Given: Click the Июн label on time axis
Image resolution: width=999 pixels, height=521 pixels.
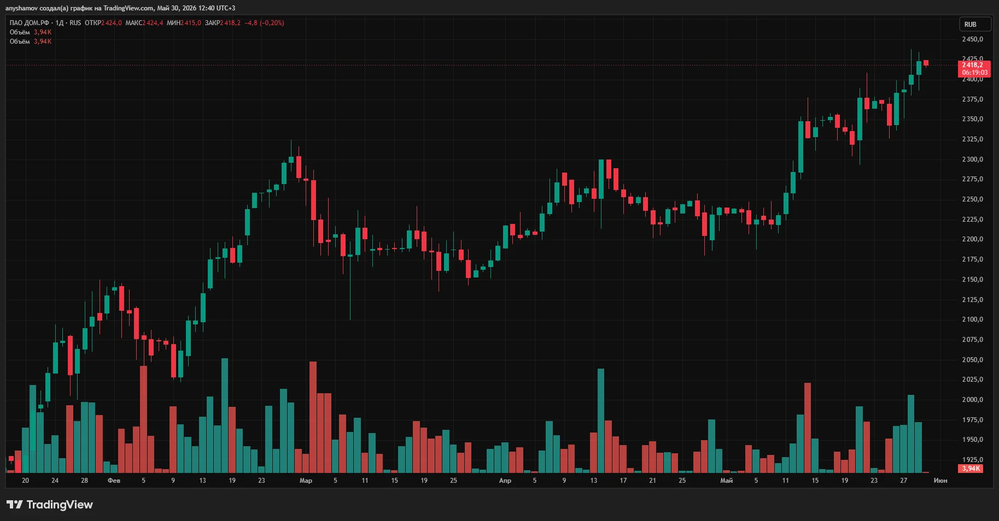Looking at the screenshot, I should (x=940, y=481).
